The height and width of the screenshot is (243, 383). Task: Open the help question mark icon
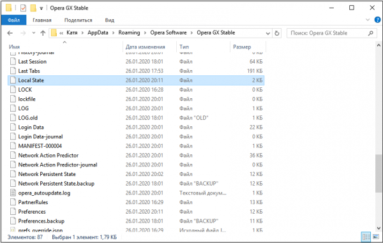point(377,20)
